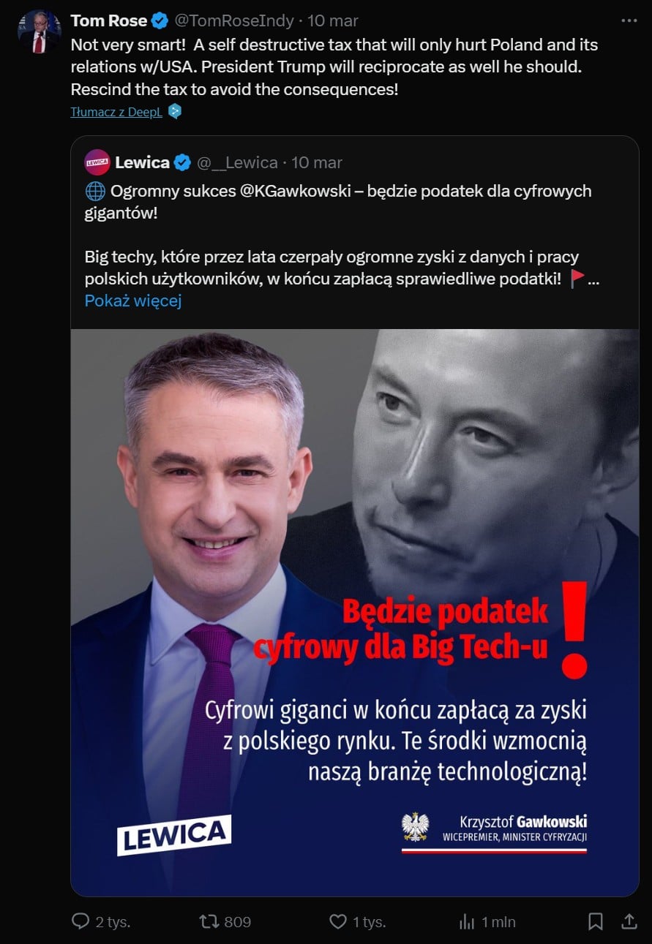Click Tom Rose's blue verified badge

click(x=160, y=20)
